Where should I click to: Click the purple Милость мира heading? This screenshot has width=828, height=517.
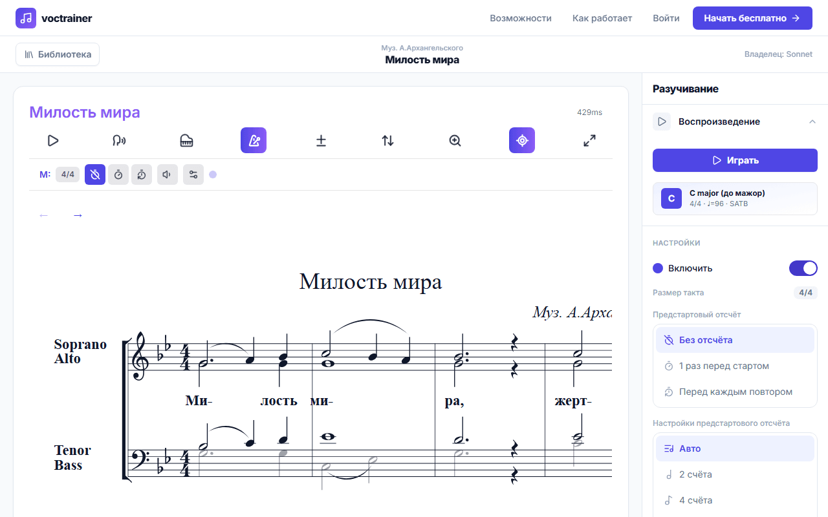(85, 112)
